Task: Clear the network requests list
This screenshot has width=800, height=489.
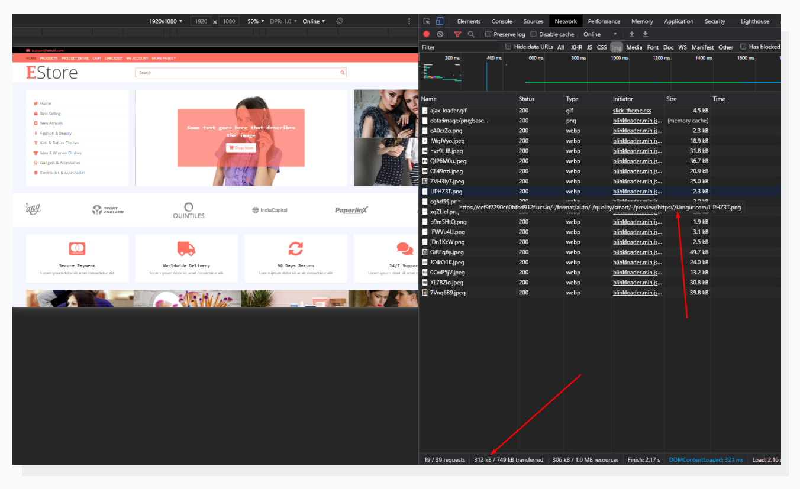Action: click(439, 34)
